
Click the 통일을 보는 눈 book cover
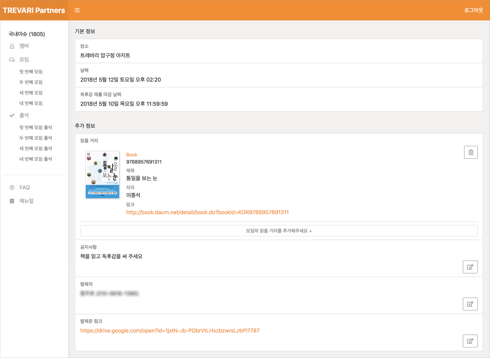(x=103, y=174)
